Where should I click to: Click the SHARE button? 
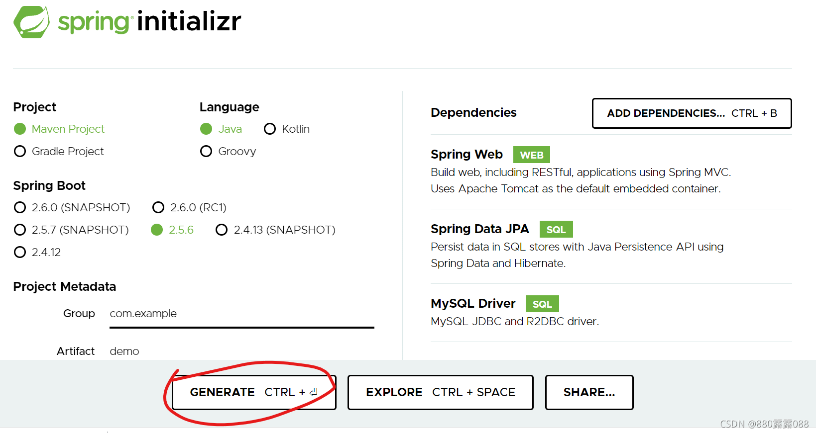tap(589, 392)
